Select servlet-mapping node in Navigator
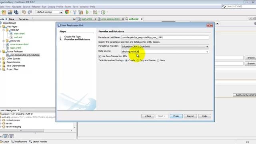 coord(13,127)
